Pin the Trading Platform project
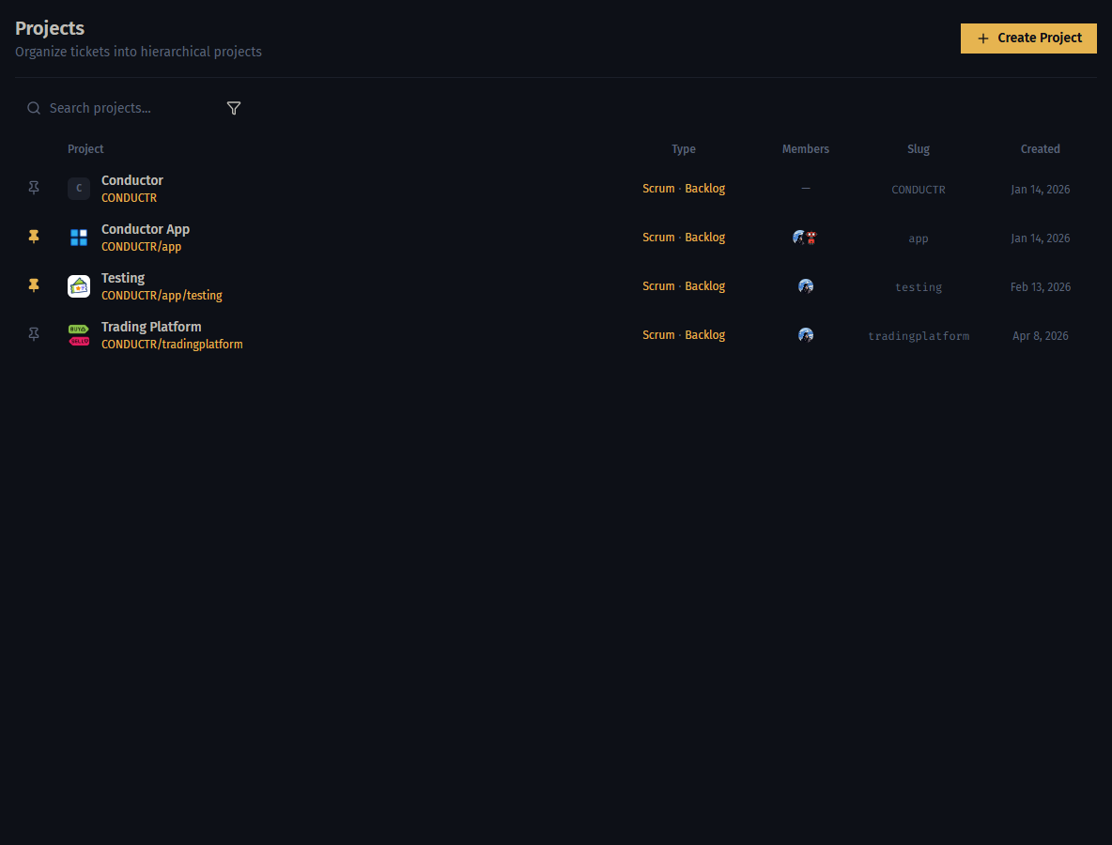 point(33,334)
